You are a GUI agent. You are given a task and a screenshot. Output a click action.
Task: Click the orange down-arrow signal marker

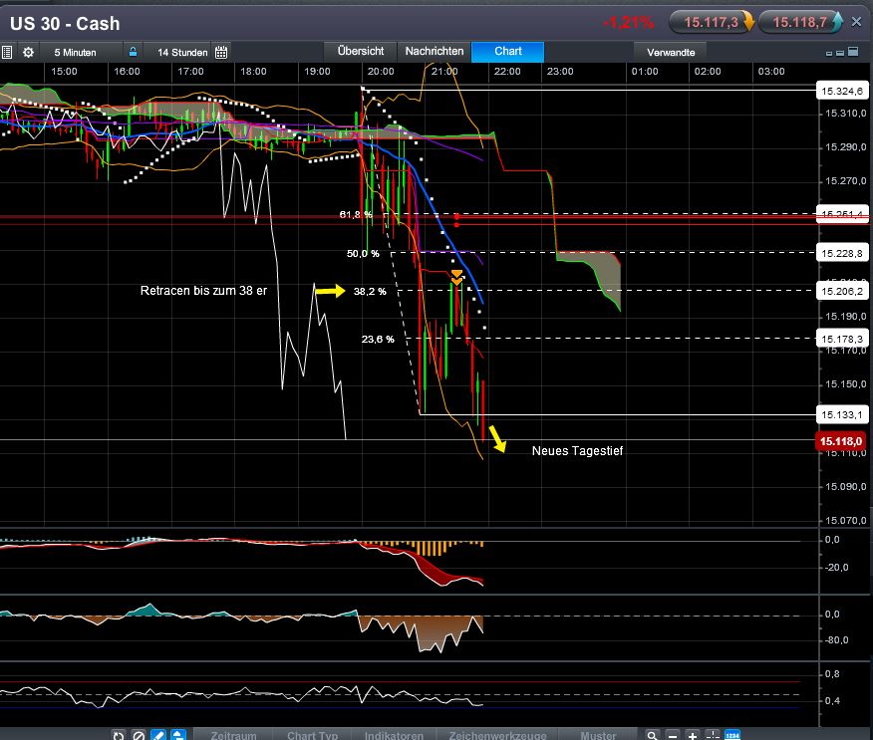(456, 277)
